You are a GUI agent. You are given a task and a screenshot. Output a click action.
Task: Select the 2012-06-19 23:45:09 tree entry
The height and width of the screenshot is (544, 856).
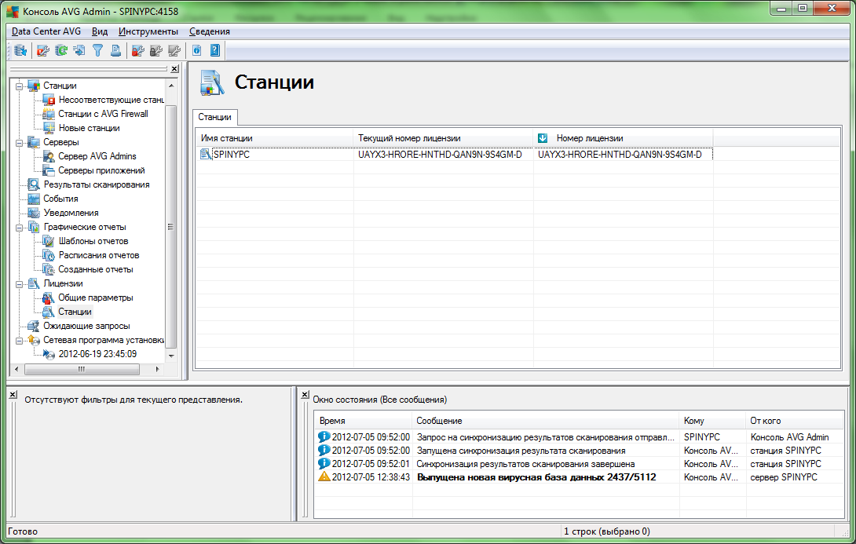pyautogui.click(x=97, y=354)
